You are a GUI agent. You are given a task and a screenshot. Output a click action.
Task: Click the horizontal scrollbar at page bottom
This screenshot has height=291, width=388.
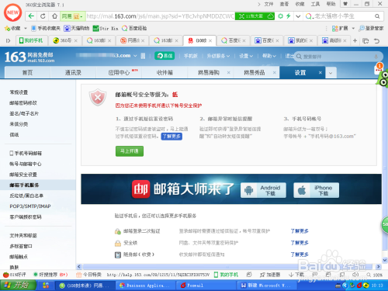[228, 267]
